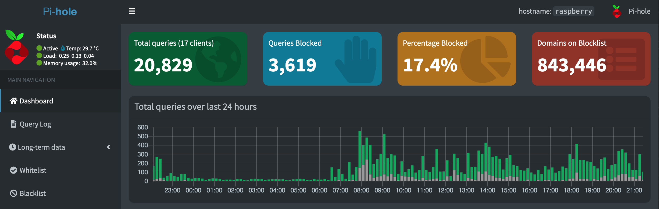
Task: Click the Whitelist checkmark icon
Action: click(x=13, y=170)
